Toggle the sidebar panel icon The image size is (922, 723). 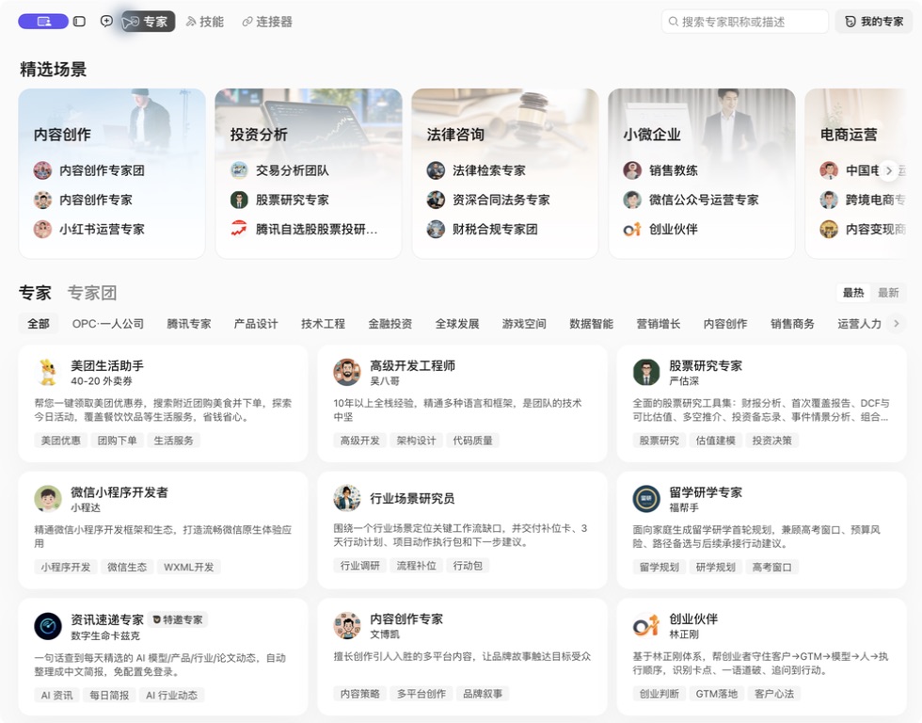tap(79, 22)
